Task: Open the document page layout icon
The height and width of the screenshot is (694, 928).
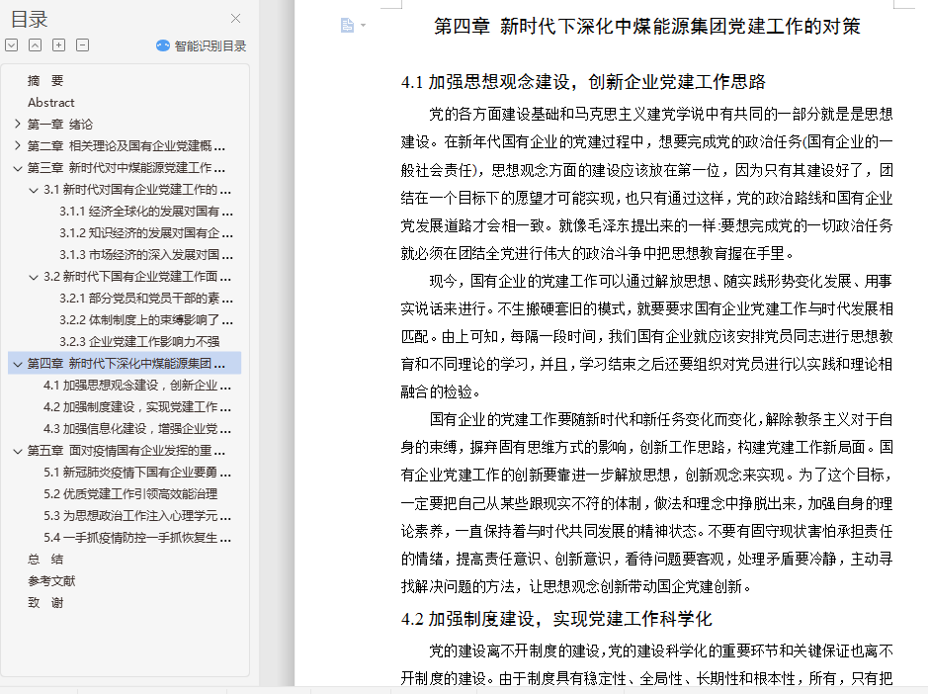Action: click(x=348, y=25)
